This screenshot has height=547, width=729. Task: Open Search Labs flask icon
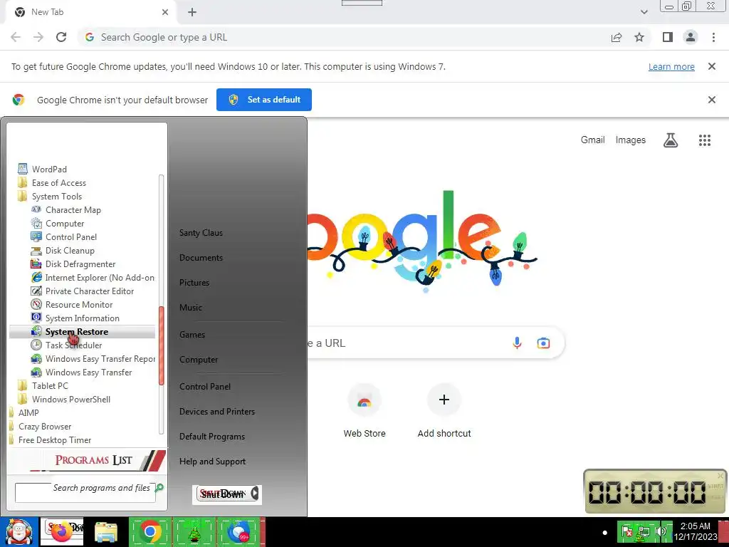(x=671, y=140)
